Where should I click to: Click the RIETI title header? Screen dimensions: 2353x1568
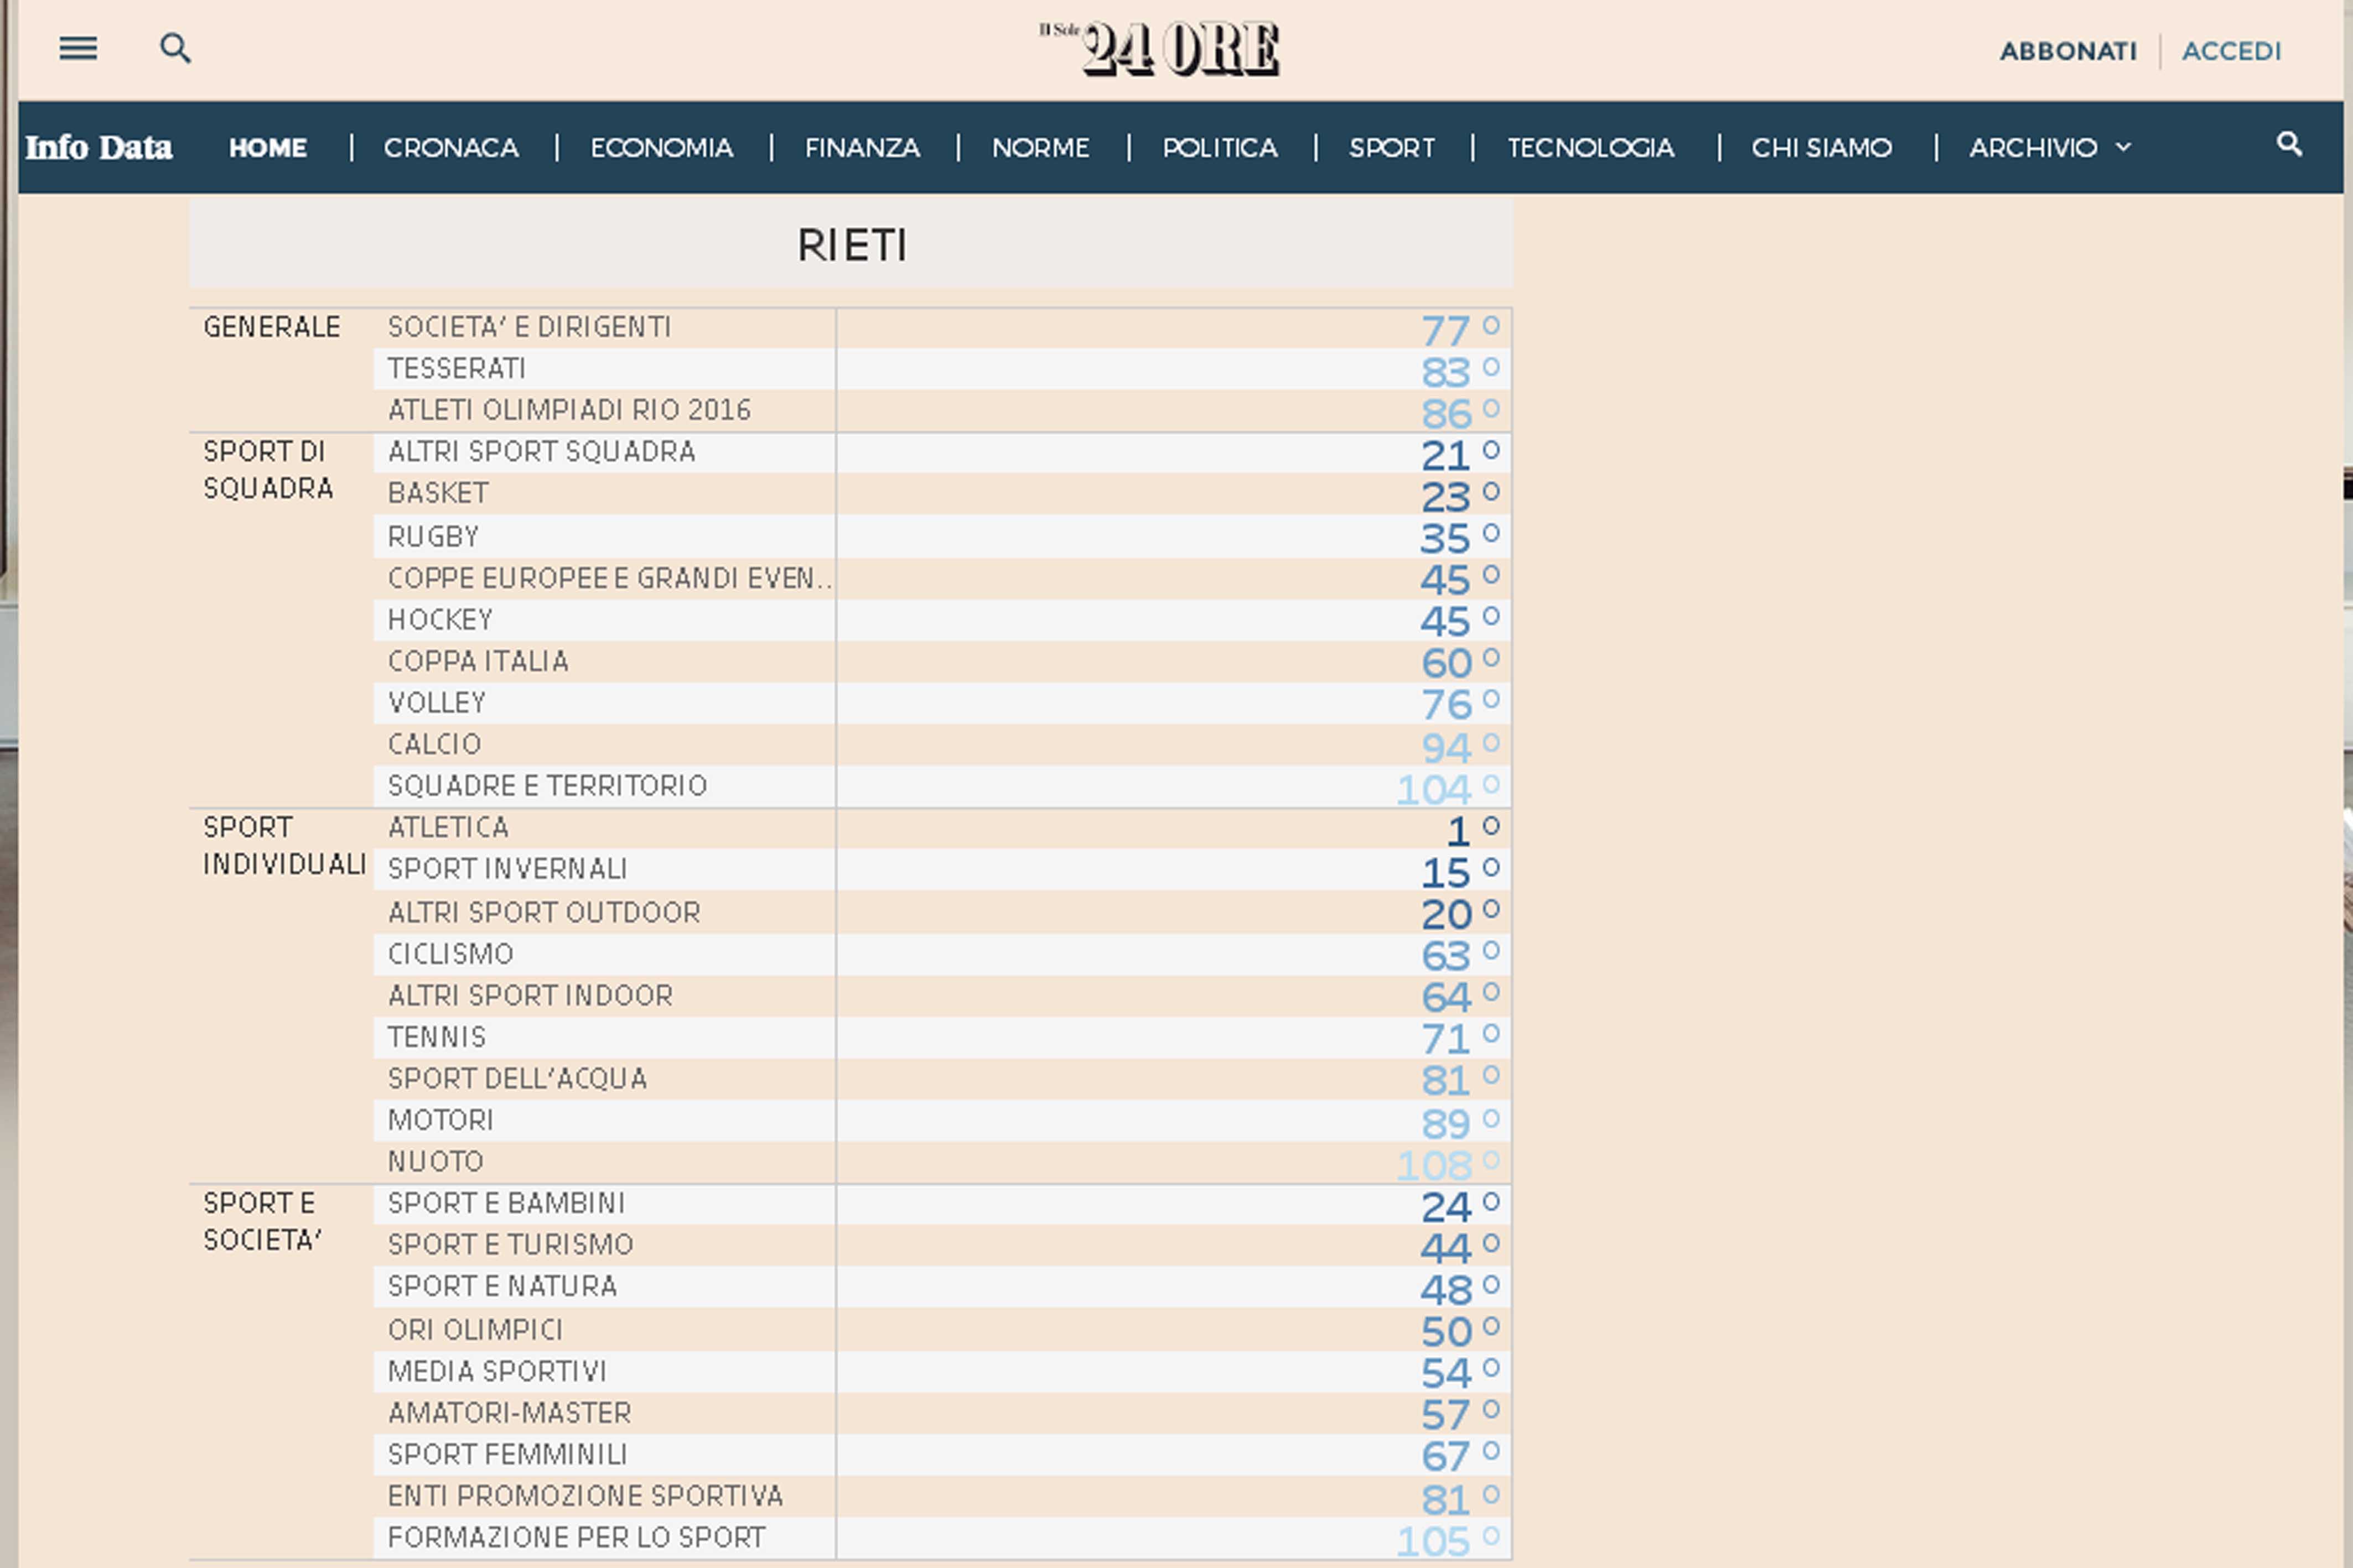[x=851, y=245]
